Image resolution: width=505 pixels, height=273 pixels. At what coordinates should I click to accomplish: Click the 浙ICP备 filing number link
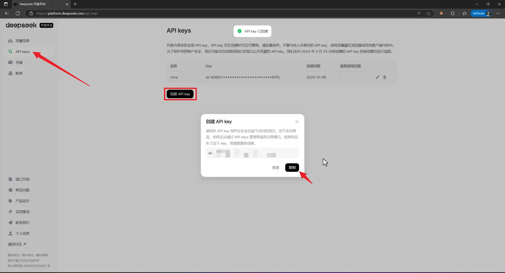[23, 260]
